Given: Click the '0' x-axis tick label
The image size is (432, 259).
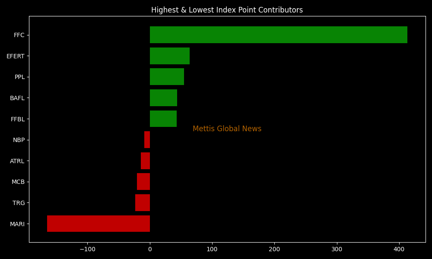Looking at the screenshot, I should (150, 250).
